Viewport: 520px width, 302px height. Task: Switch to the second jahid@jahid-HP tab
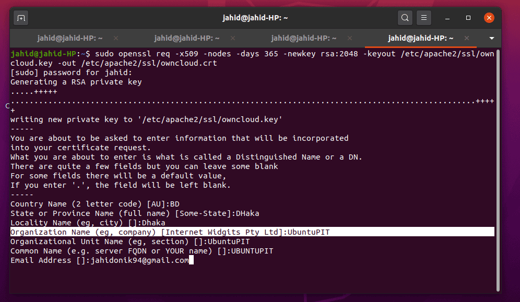pos(187,38)
